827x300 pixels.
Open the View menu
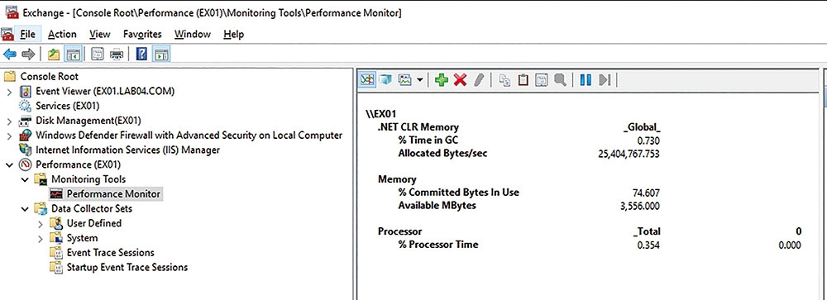[x=100, y=34]
